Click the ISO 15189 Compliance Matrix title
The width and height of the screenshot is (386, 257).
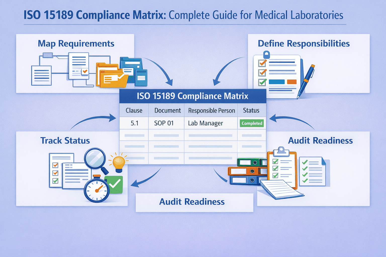tap(192, 96)
